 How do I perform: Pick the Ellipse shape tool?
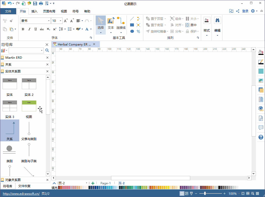click(132, 31)
